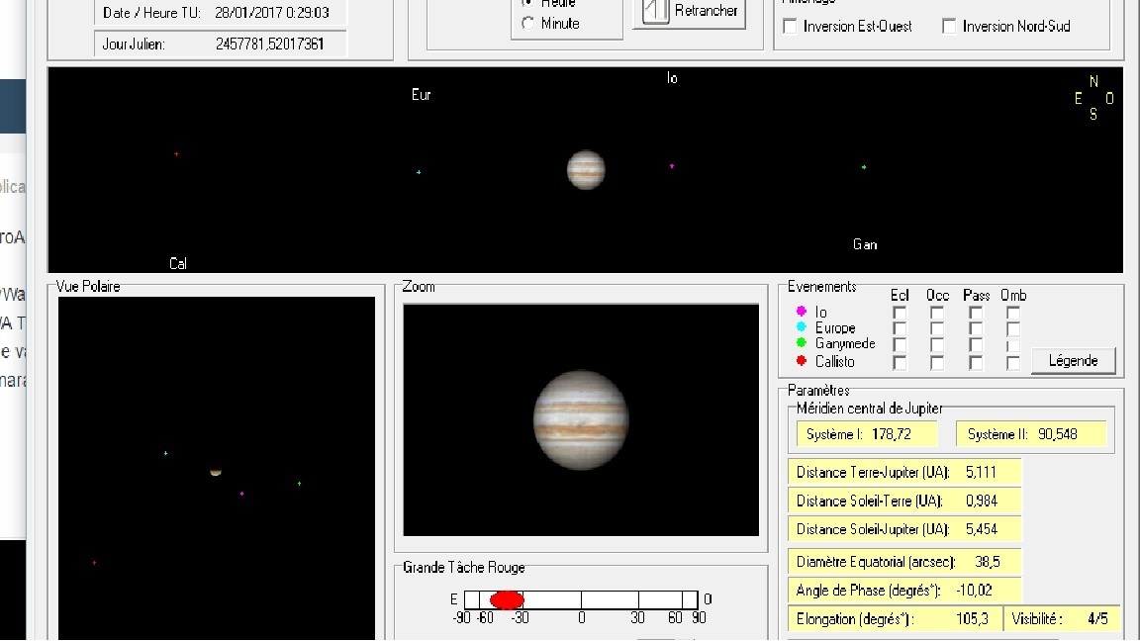Click the green Ganymede dot in Vue Polaire

[300, 484]
